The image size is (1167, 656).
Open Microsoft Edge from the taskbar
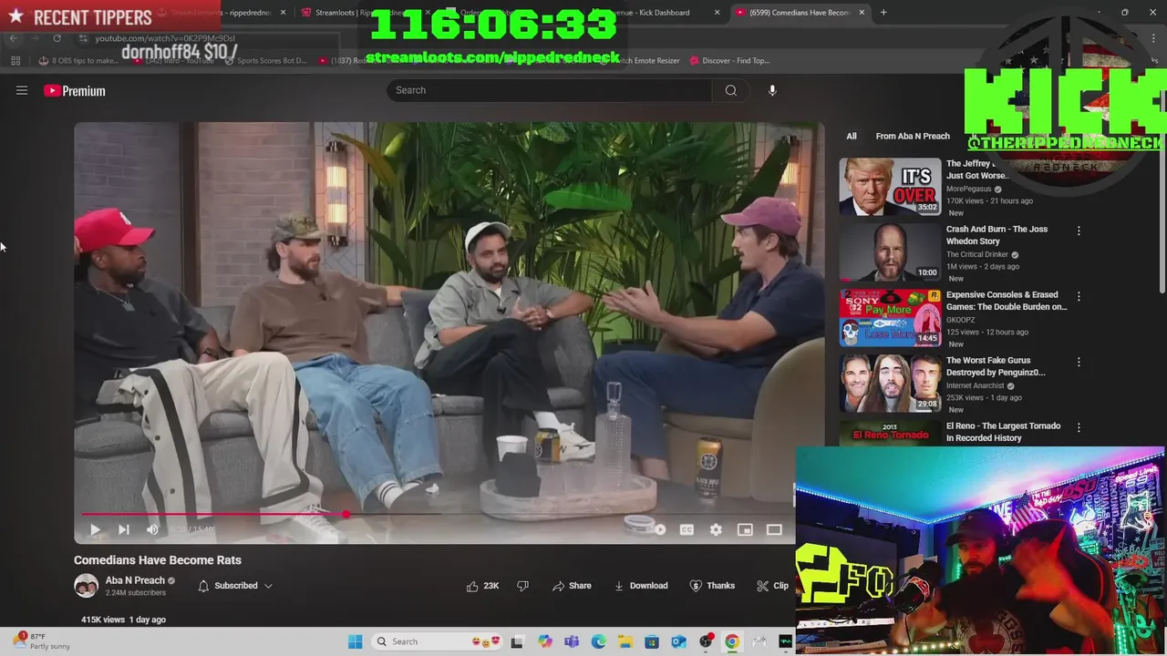point(598,641)
